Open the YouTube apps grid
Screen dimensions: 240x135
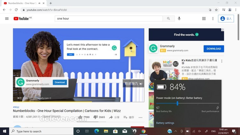point(204,19)
